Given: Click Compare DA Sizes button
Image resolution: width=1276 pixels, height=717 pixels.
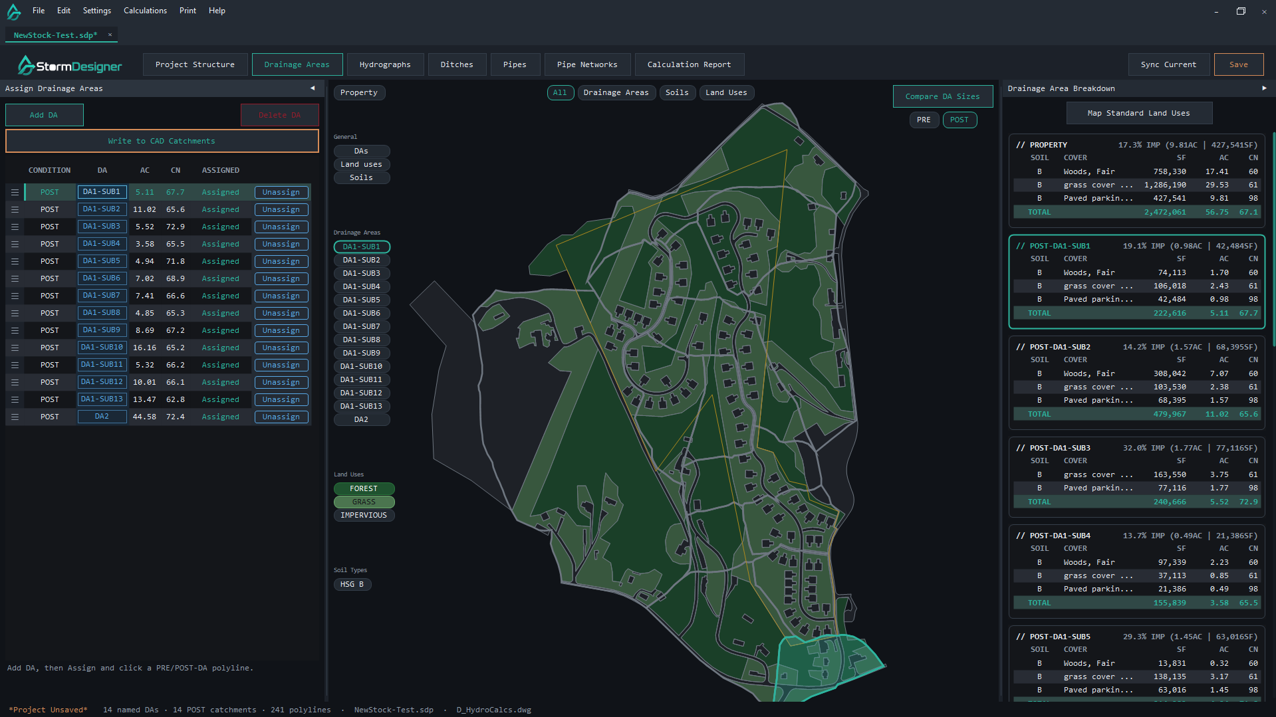Looking at the screenshot, I should tap(942, 96).
